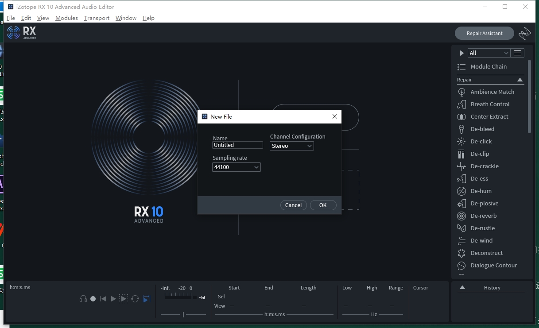Click Play Selection button in transport
Viewport: 539px width, 328px height.
click(x=124, y=299)
